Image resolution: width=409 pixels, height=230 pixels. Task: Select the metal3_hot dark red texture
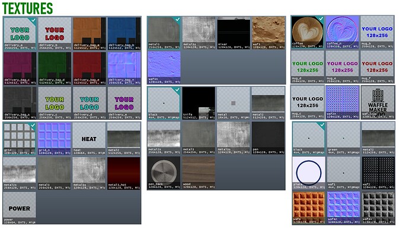124,173
